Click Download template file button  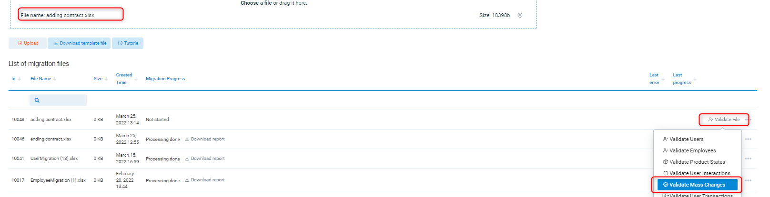(x=79, y=43)
